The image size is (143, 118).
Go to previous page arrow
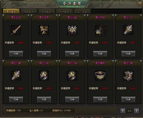[x=123, y=111]
